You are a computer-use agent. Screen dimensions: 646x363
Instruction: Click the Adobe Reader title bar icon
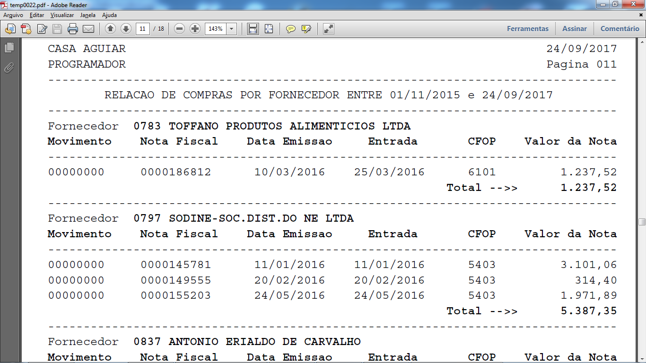click(x=5, y=4)
